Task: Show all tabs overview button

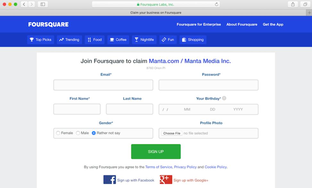Action: pyautogui.click(x=305, y=4)
